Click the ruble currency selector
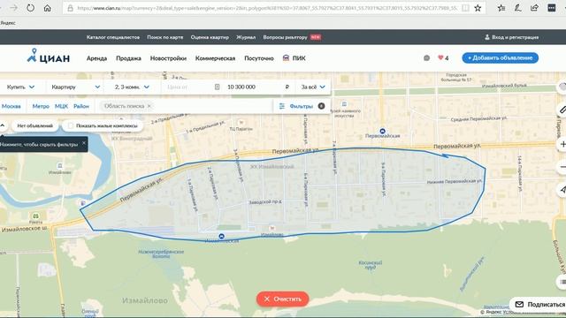This screenshot has width=566, height=318. point(287,87)
